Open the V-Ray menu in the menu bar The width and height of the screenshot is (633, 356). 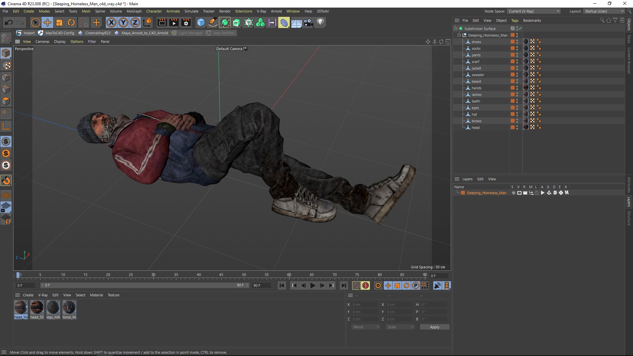pos(261,11)
